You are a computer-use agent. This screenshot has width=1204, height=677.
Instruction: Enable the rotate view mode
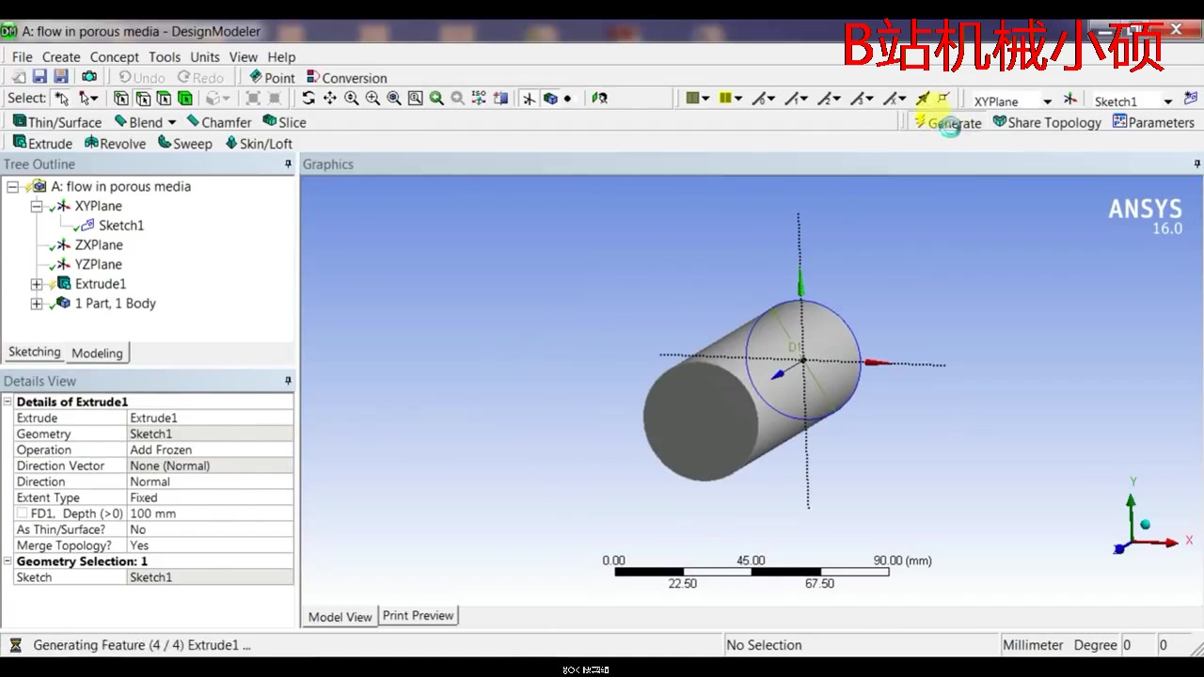point(309,98)
